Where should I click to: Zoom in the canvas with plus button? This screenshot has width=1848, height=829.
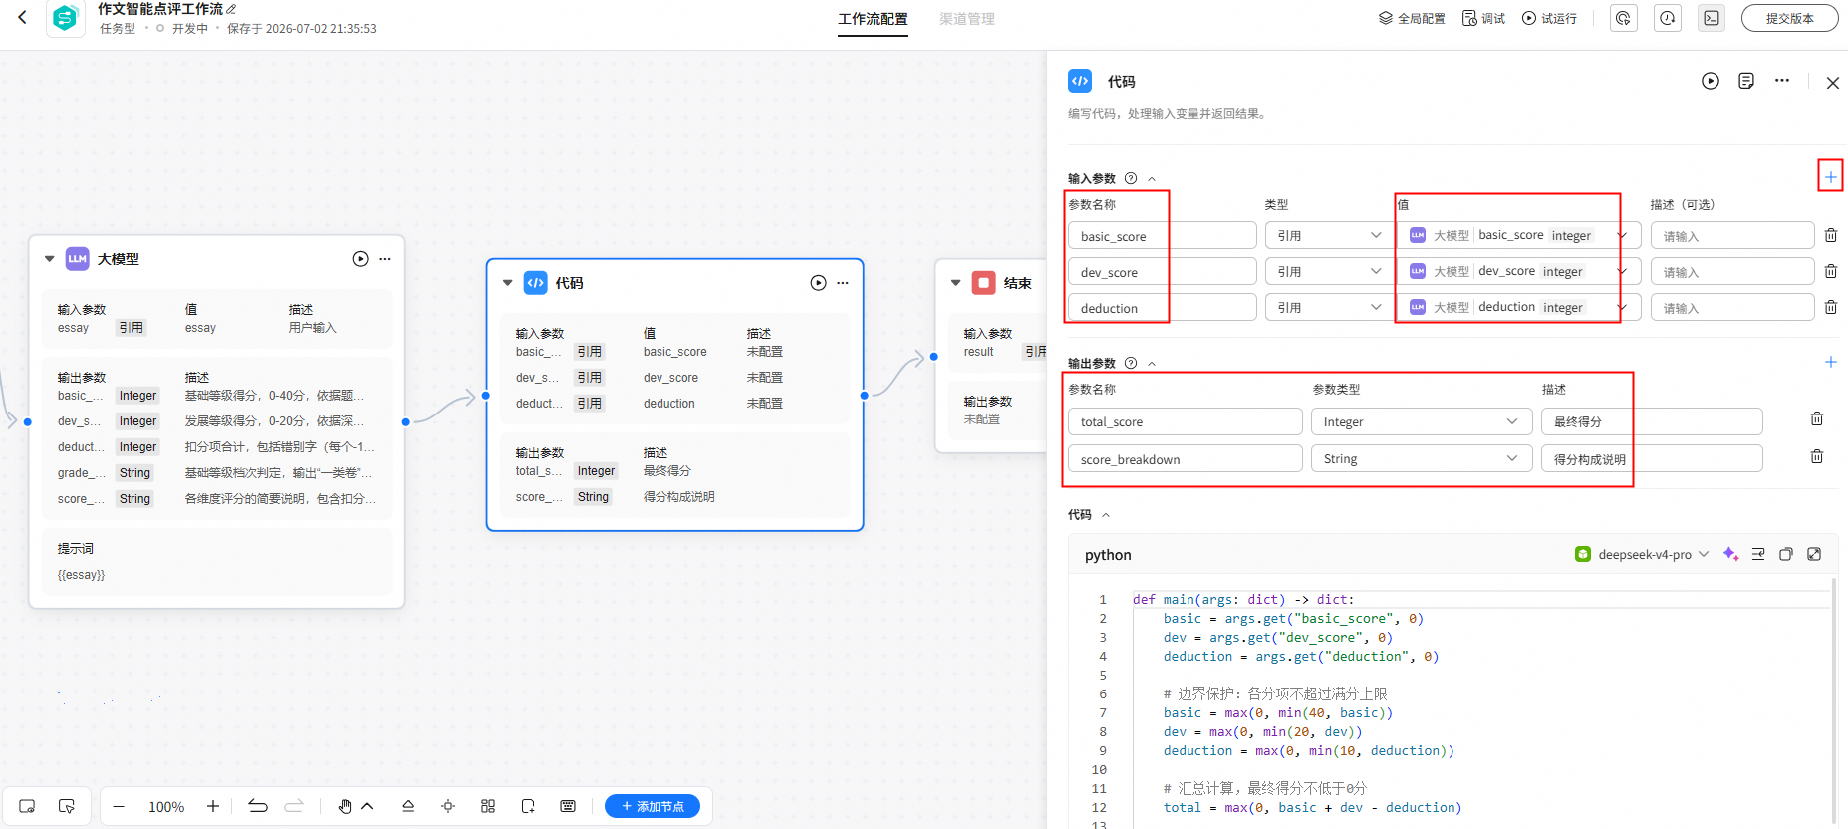(x=213, y=806)
